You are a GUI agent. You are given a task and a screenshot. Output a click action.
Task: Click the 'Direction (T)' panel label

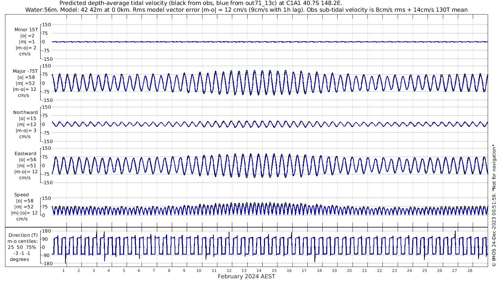click(23, 235)
